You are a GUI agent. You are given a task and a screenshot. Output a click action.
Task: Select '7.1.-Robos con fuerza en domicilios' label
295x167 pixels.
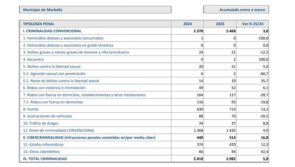(x=53, y=102)
